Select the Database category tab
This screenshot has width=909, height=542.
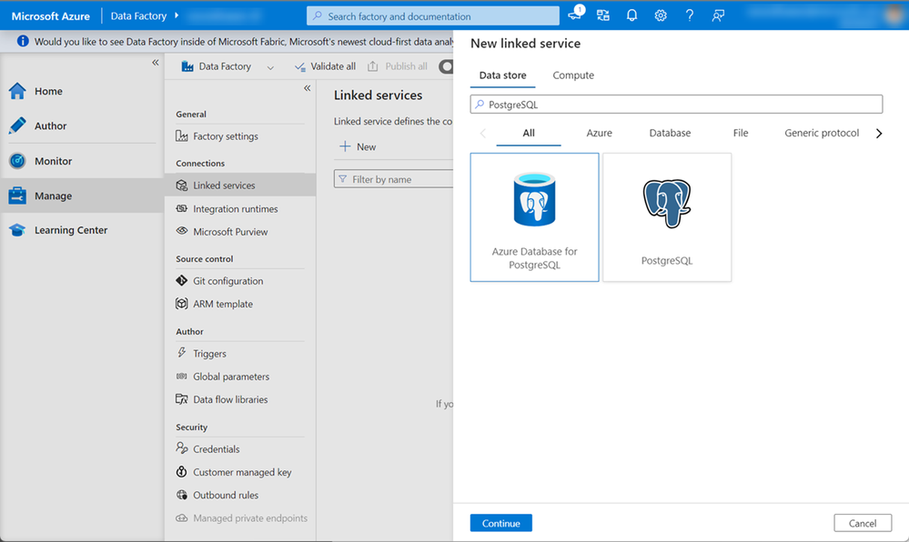pyautogui.click(x=670, y=133)
